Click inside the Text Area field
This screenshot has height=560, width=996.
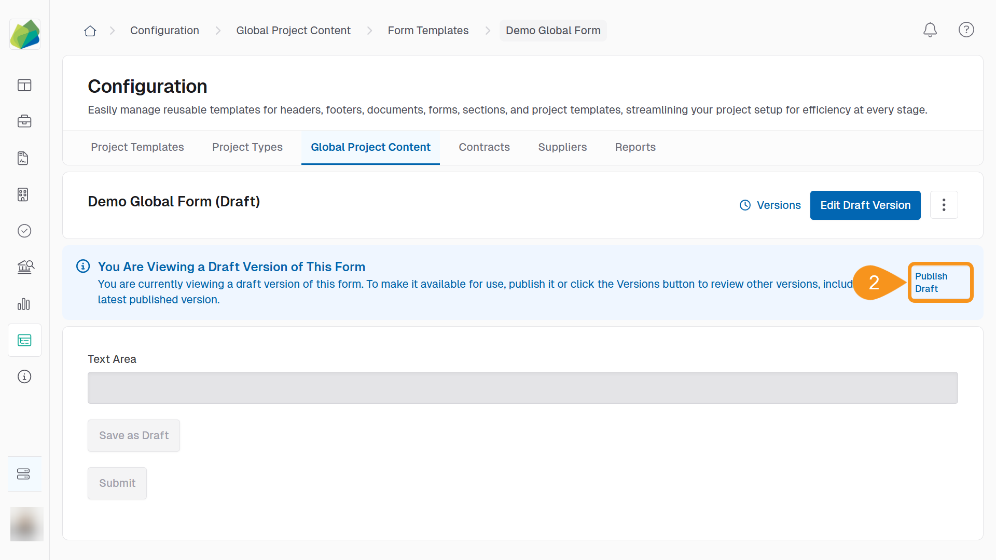tap(522, 388)
